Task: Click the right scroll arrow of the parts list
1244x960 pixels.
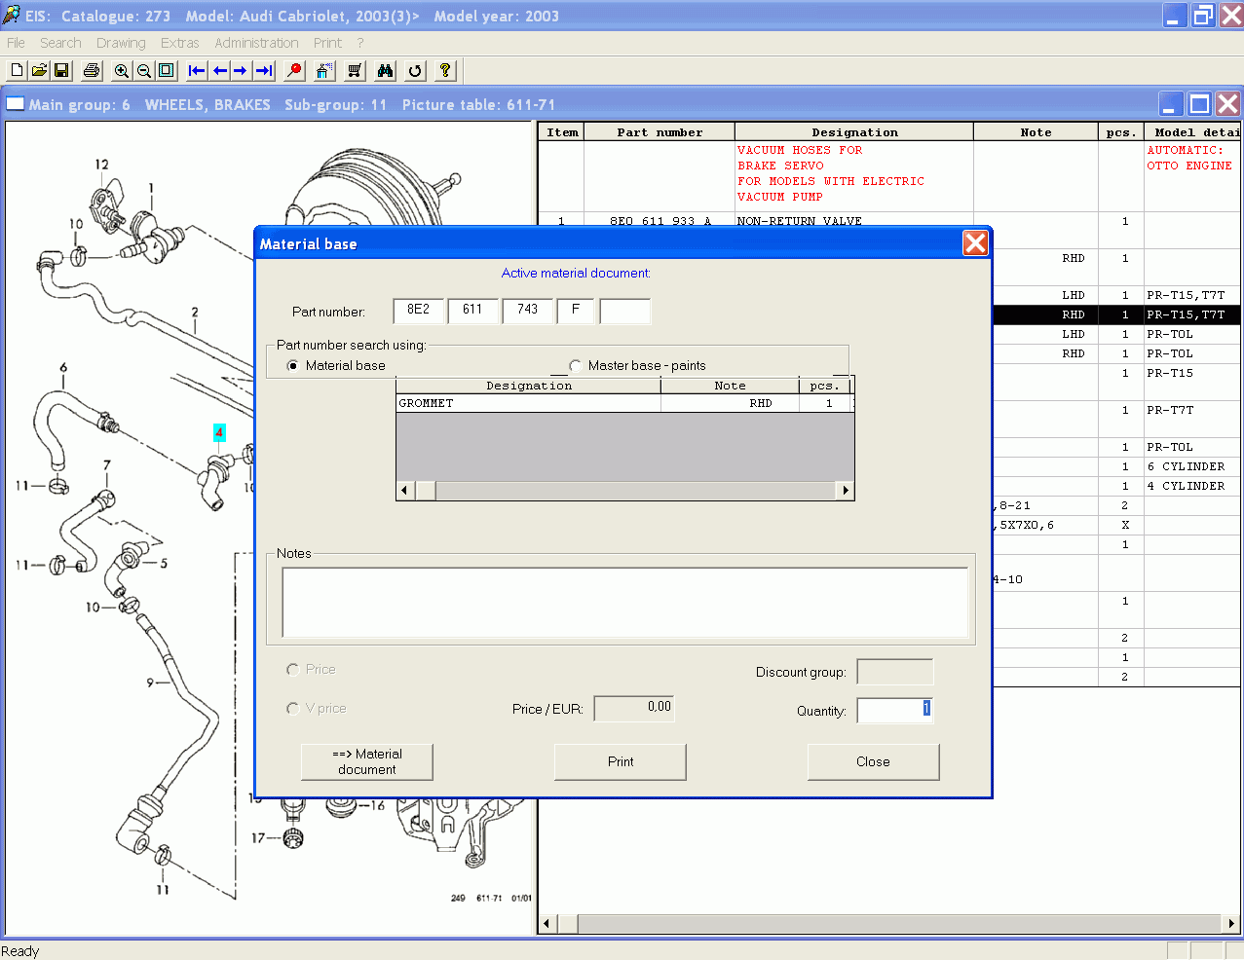Action: point(1231,923)
